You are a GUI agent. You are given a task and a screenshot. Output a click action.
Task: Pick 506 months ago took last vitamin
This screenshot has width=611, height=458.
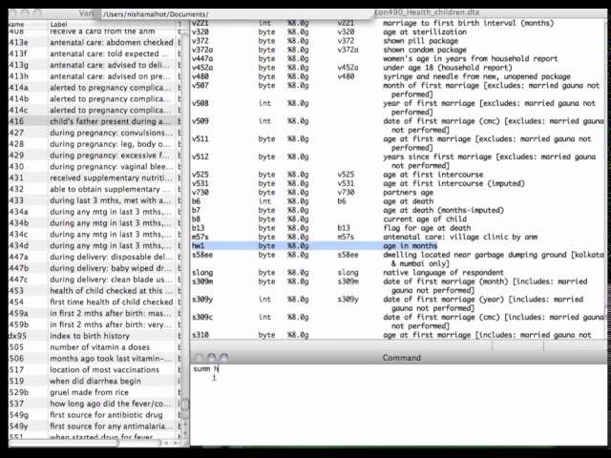(95, 359)
